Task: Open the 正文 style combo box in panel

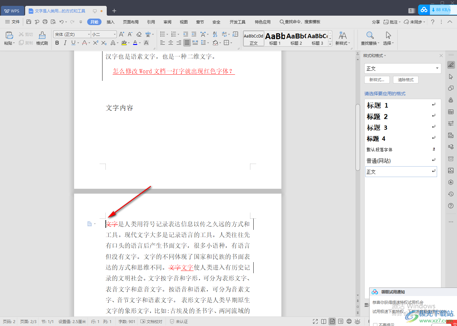Action: (402, 68)
